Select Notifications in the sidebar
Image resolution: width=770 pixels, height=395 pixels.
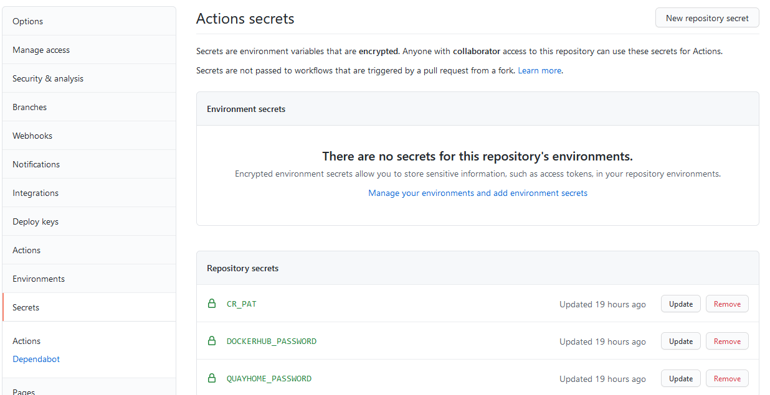[89, 164]
